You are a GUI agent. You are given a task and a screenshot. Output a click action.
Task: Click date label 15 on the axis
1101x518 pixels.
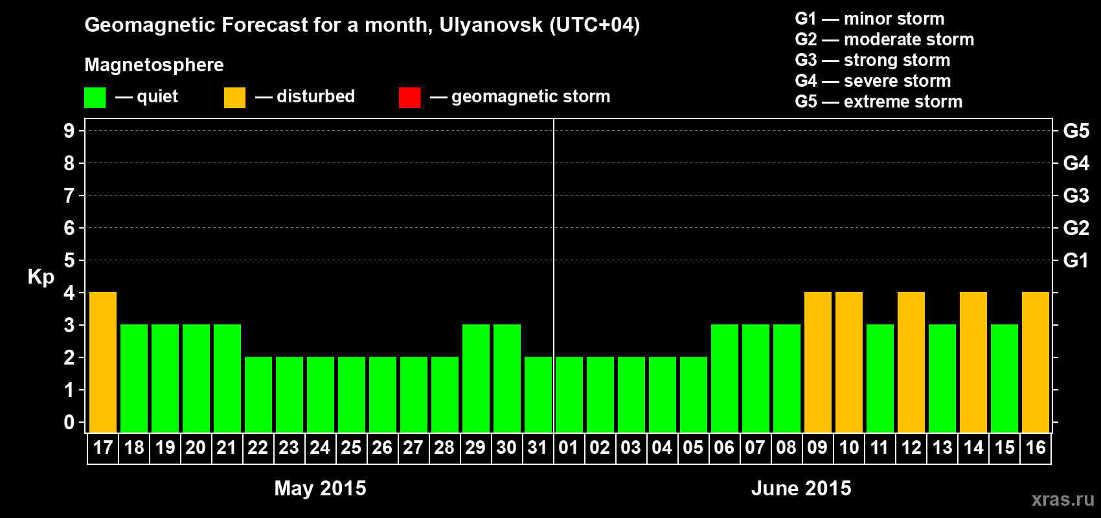coord(1005,448)
